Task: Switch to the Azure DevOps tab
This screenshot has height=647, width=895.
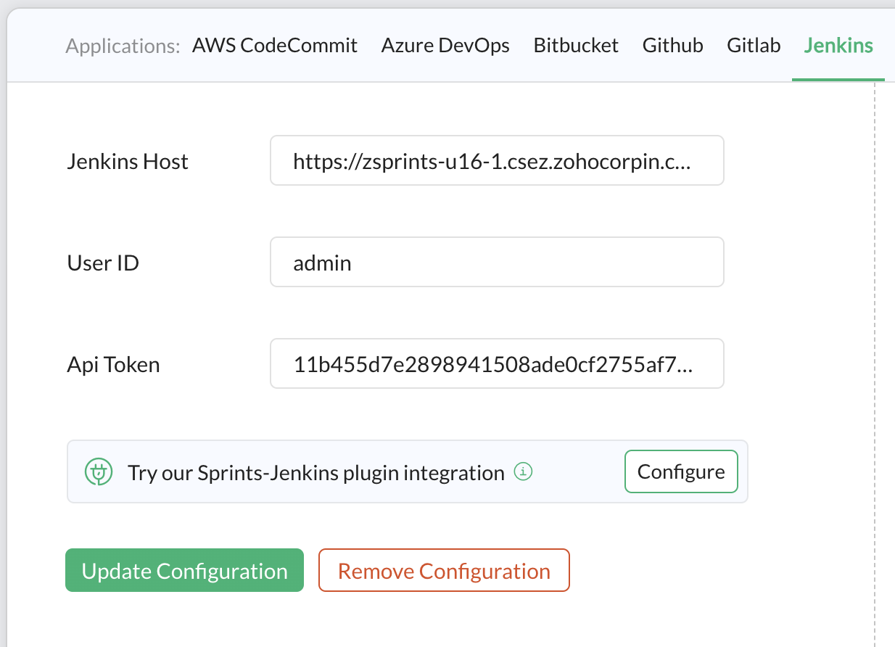Action: coord(445,46)
